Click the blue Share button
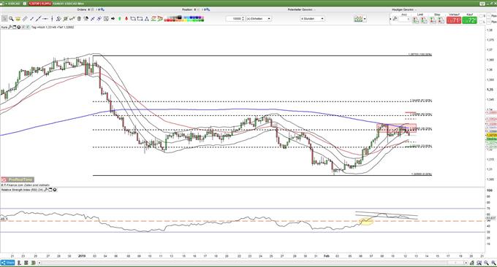Screen dimensions: 497x267 [x=7, y=263]
